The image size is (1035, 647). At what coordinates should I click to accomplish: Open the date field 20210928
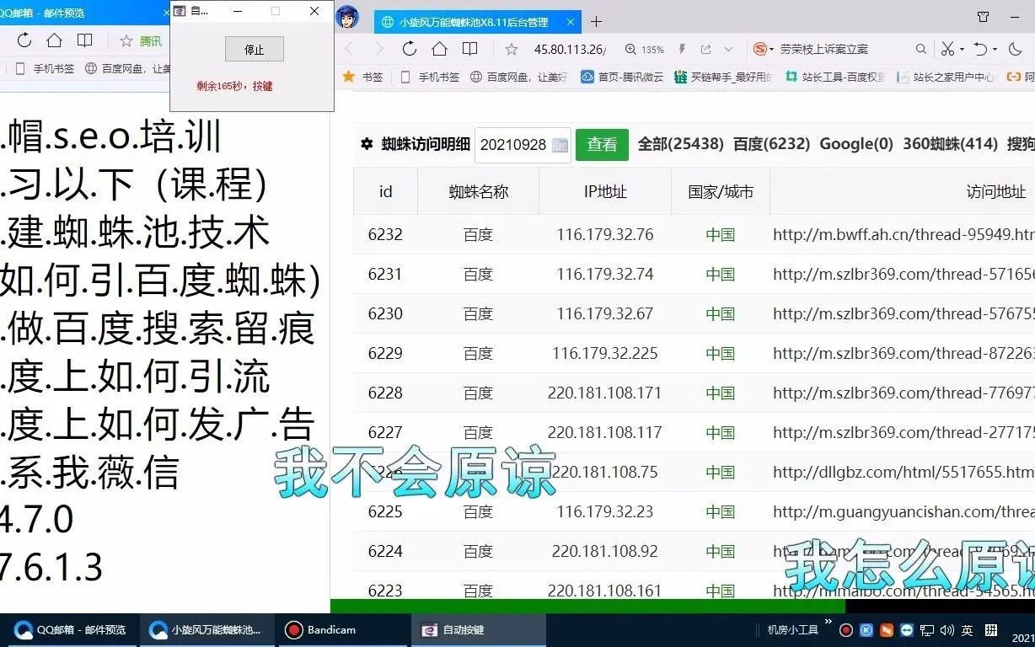(523, 145)
